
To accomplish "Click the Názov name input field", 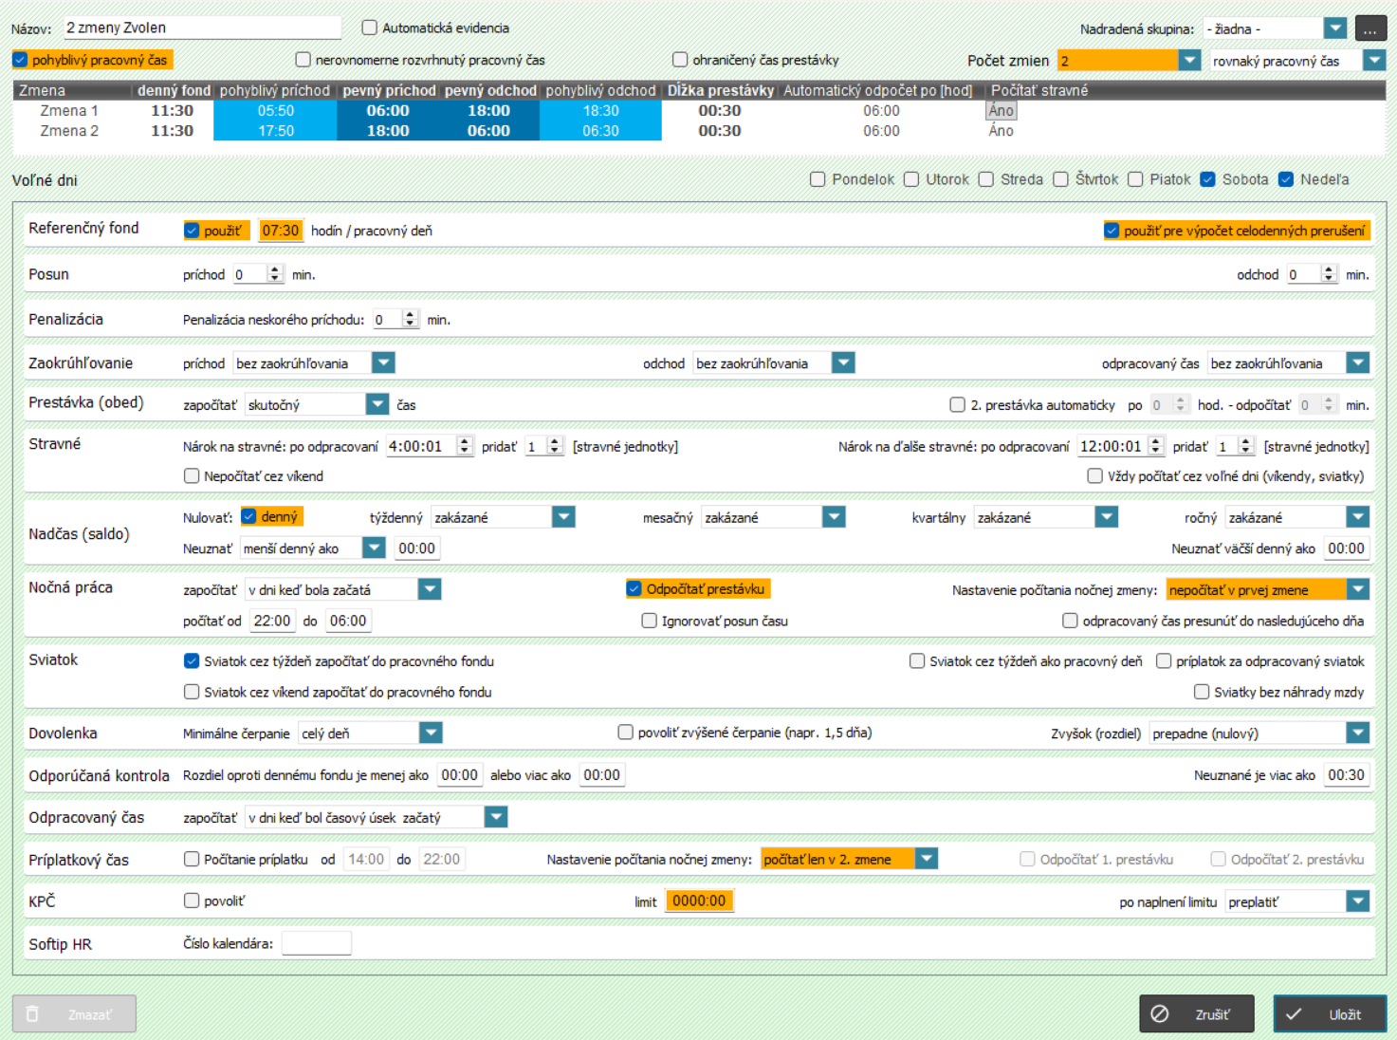I will pyautogui.click(x=202, y=28).
